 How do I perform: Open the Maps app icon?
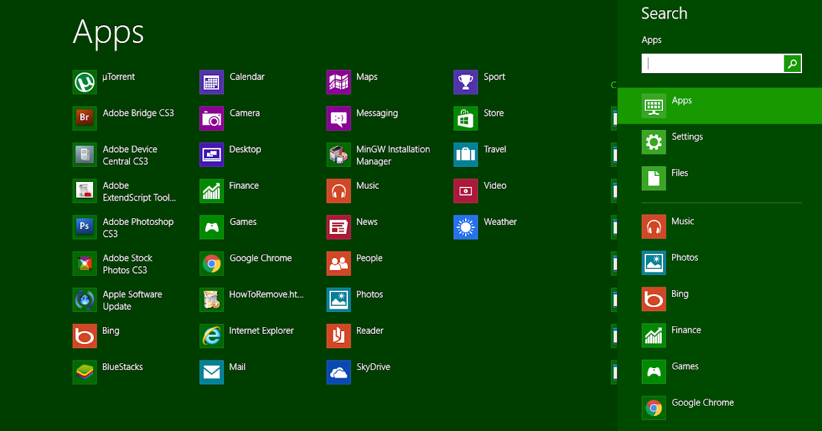[x=338, y=82]
